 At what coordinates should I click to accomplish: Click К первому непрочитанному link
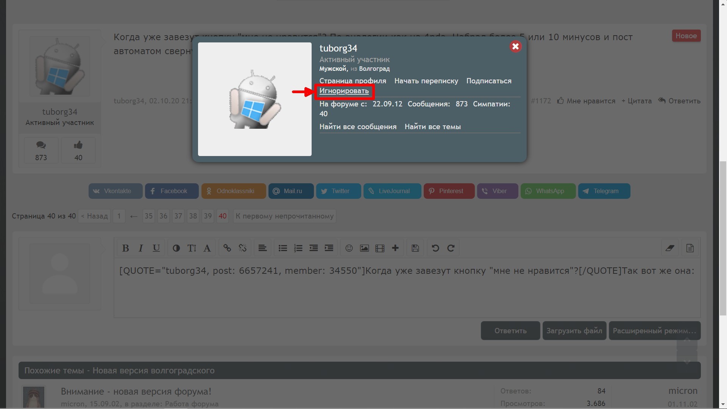pos(285,216)
